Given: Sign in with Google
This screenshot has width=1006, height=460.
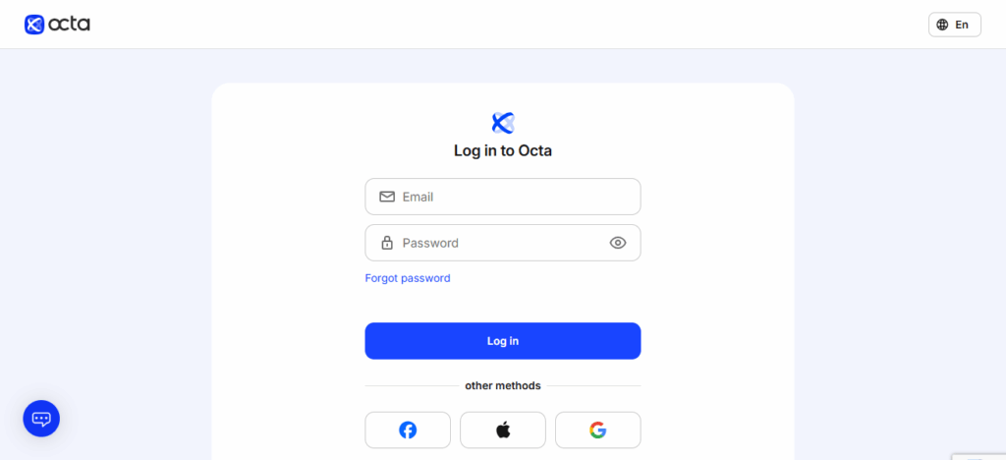Looking at the screenshot, I should pyautogui.click(x=597, y=430).
